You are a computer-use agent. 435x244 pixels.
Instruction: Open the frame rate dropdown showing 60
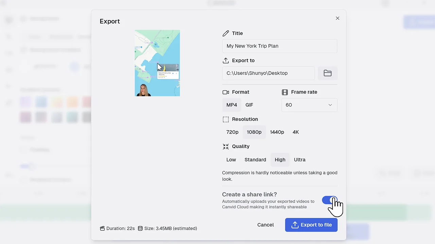click(x=309, y=105)
